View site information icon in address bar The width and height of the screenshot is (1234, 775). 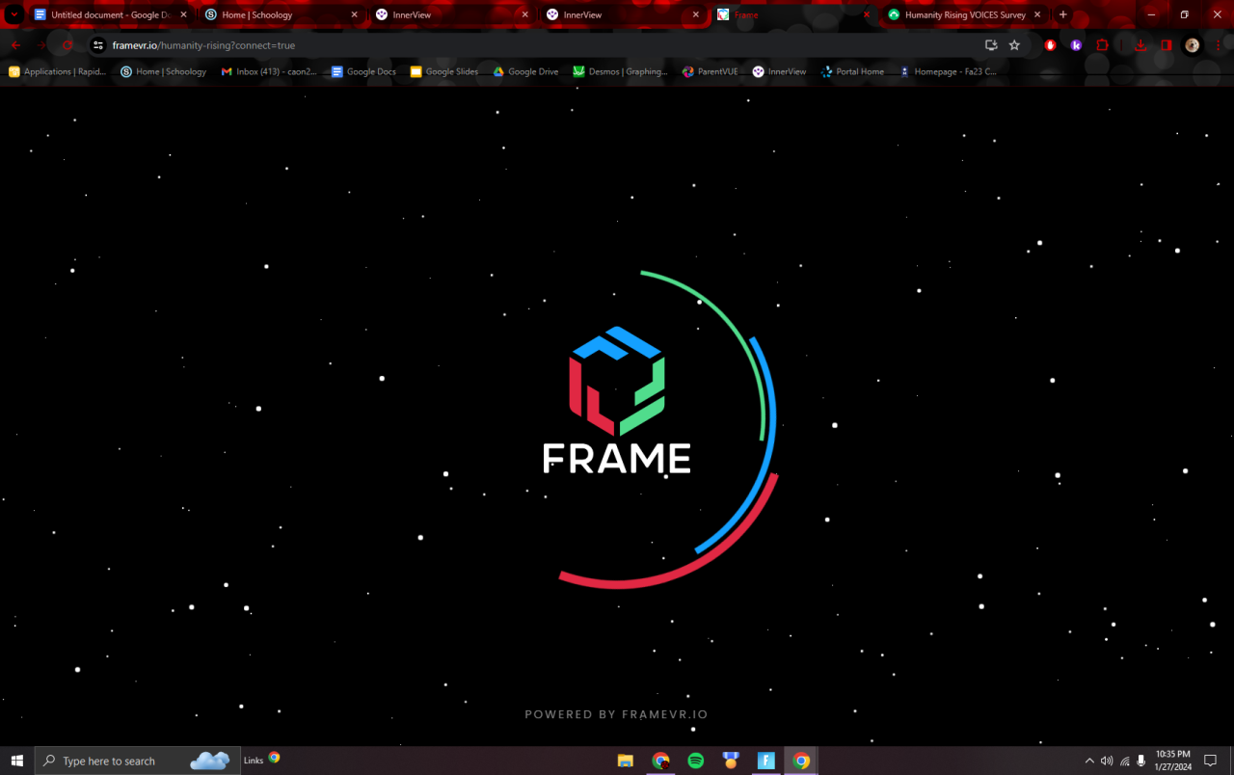pos(97,45)
